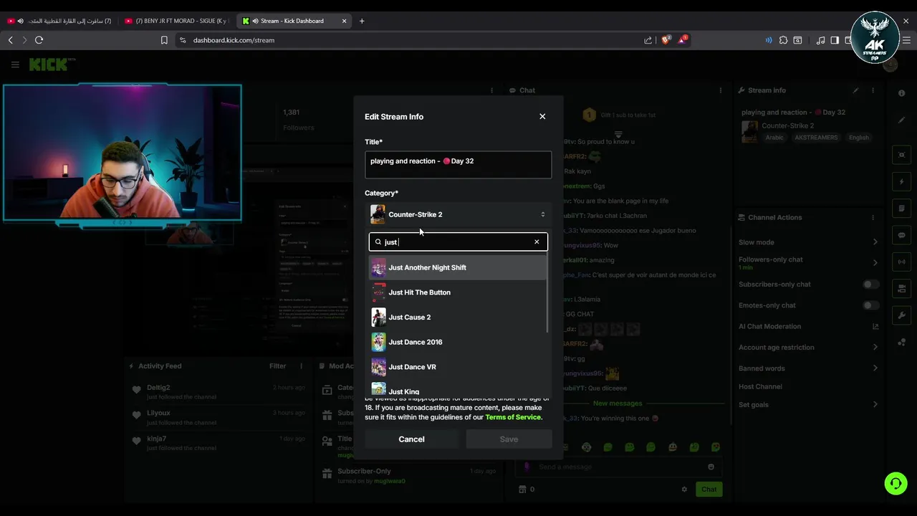Open browser extensions puzzle icon
The height and width of the screenshot is (516, 917).
(x=783, y=40)
